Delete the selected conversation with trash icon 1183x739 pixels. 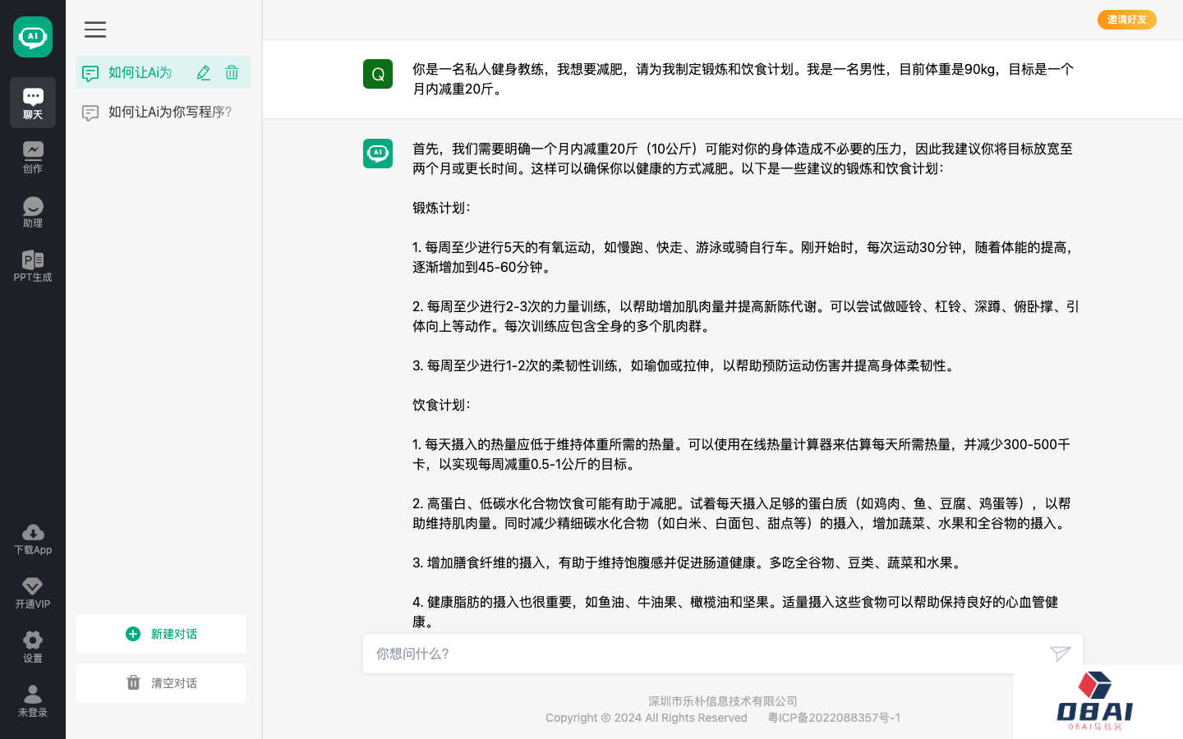[232, 73]
